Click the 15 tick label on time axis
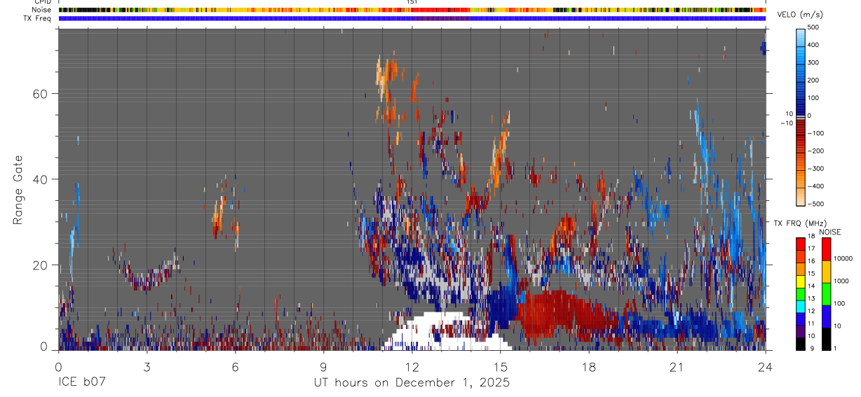Image resolution: width=861 pixels, height=397 pixels. pyautogui.click(x=500, y=367)
